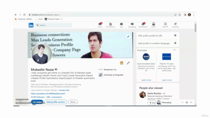Open Notifications

(x=143, y=25)
